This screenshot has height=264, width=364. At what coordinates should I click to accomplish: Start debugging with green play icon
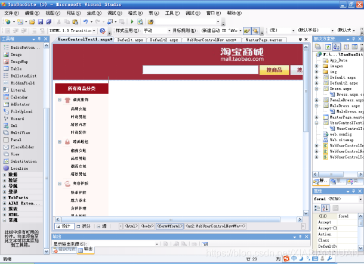pos(132,22)
